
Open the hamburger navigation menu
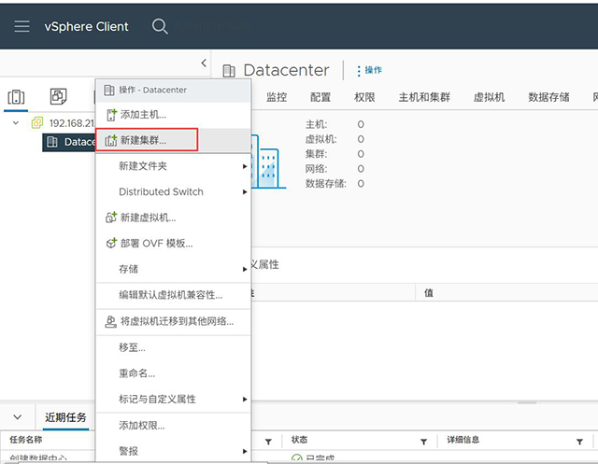point(21,26)
